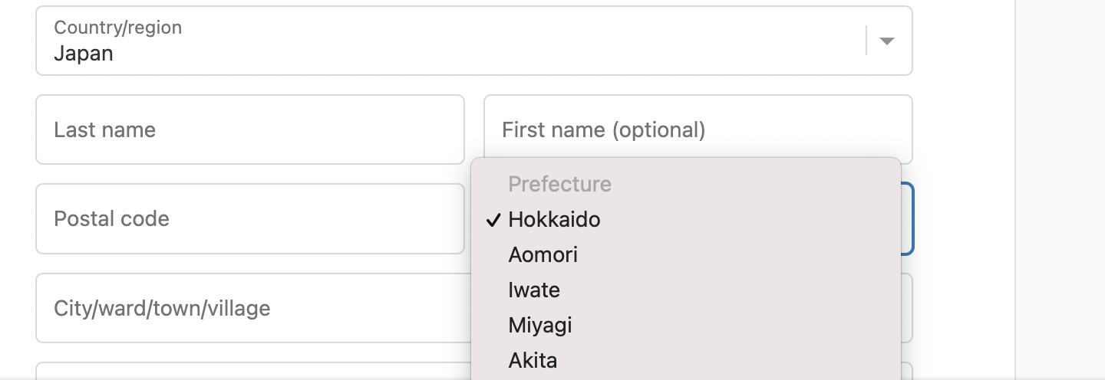Choose Aomori in the prefecture list
The height and width of the screenshot is (380, 1105).
point(543,255)
